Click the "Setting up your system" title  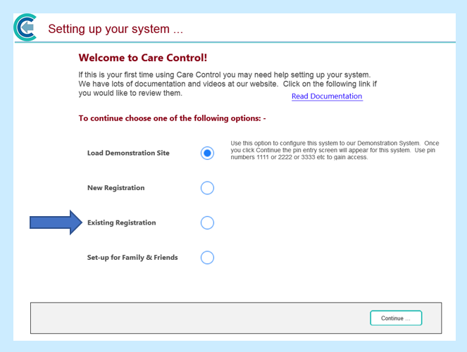pyautogui.click(x=116, y=30)
